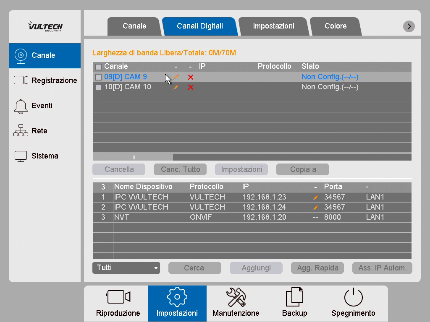Select all channels with the header checkbox
This screenshot has width=430, height=322.
pos(98,67)
